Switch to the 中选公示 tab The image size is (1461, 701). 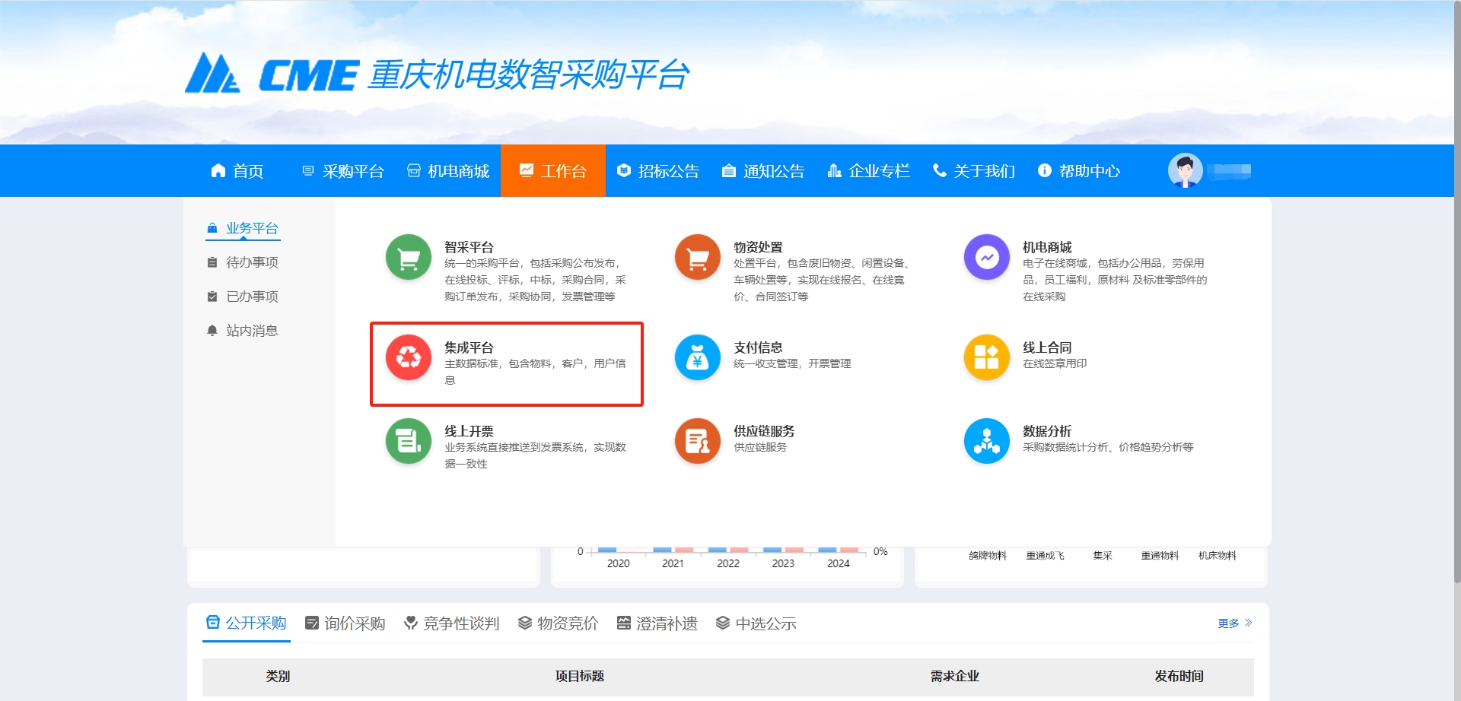click(x=756, y=623)
